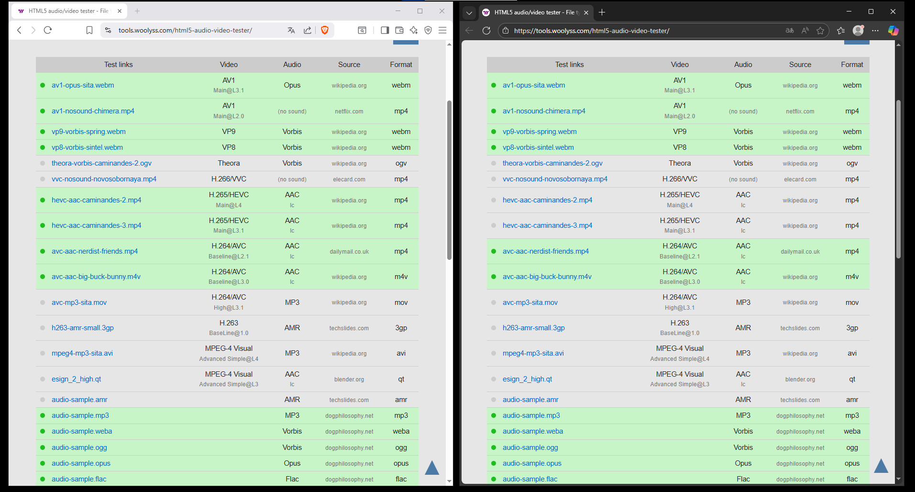The image size is (915, 492).
Task: Open hevc-aac-caminandes-2.mp4 link in Brave
Action: pos(96,200)
